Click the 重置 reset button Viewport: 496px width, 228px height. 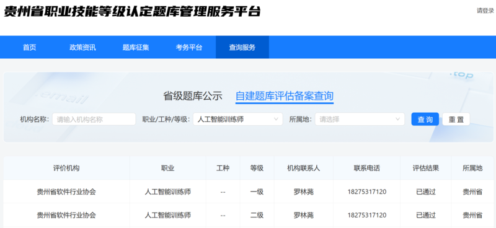(456, 119)
